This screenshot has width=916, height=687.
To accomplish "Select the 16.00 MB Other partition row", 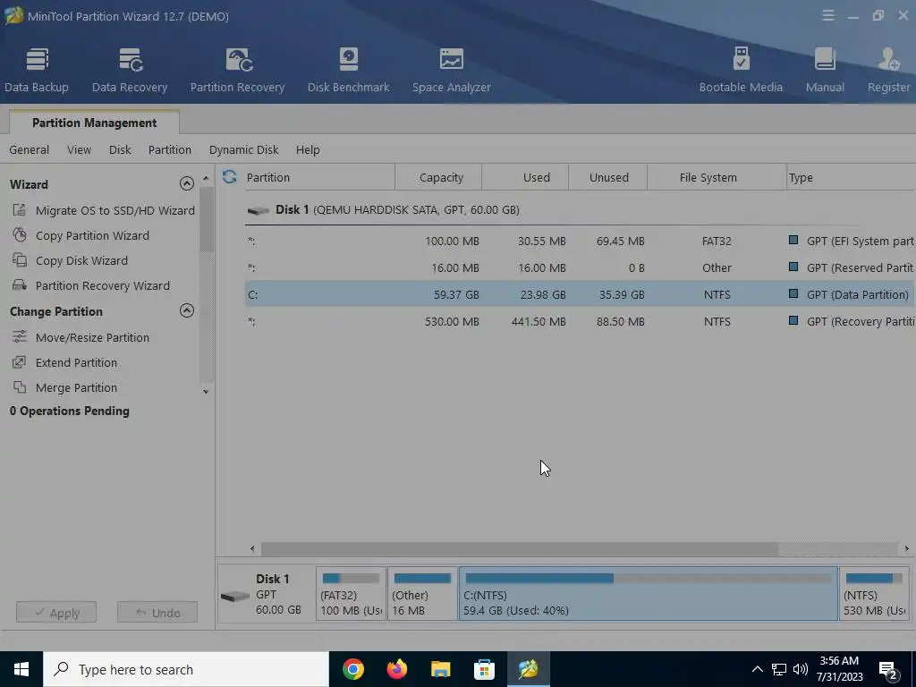I will tap(580, 267).
